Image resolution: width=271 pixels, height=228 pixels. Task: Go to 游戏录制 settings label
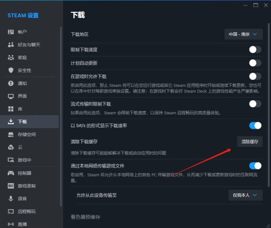point(27,186)
